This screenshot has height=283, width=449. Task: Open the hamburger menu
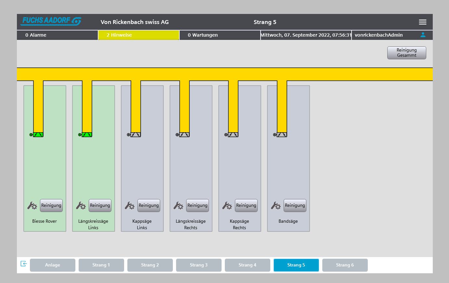(422, 22)
